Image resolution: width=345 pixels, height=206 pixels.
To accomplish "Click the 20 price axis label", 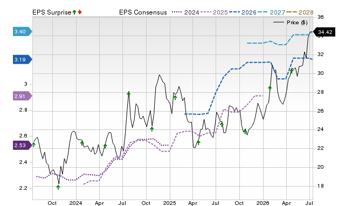I will click(x=321, y=167).
